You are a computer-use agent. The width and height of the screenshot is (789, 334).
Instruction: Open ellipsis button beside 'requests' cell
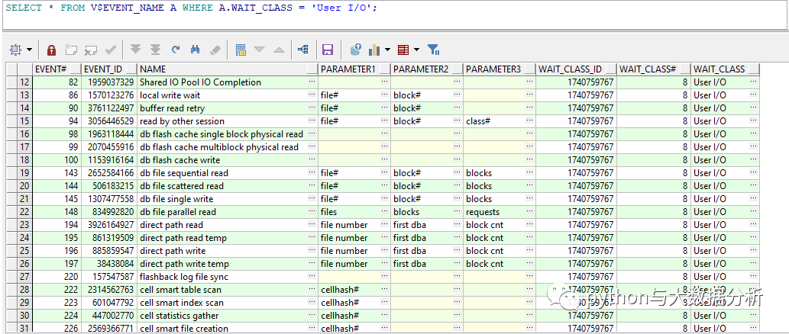click(x=529, y=211)
